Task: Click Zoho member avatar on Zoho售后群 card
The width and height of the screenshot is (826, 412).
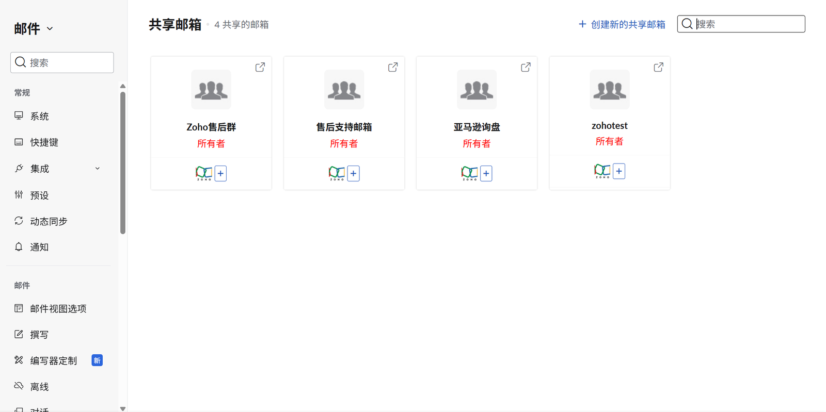Action: tap(204, 173)
